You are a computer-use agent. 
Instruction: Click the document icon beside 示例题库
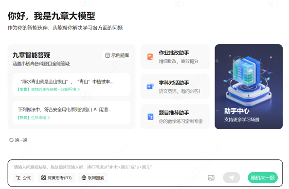108,55
